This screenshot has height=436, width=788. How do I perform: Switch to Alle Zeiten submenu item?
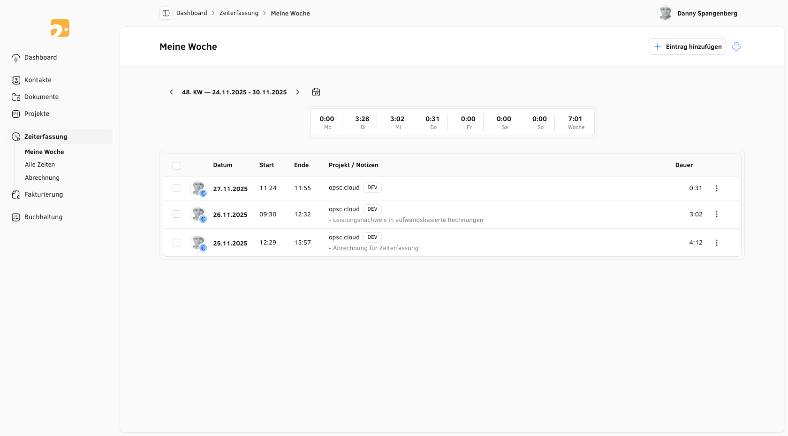pos(40,165)
